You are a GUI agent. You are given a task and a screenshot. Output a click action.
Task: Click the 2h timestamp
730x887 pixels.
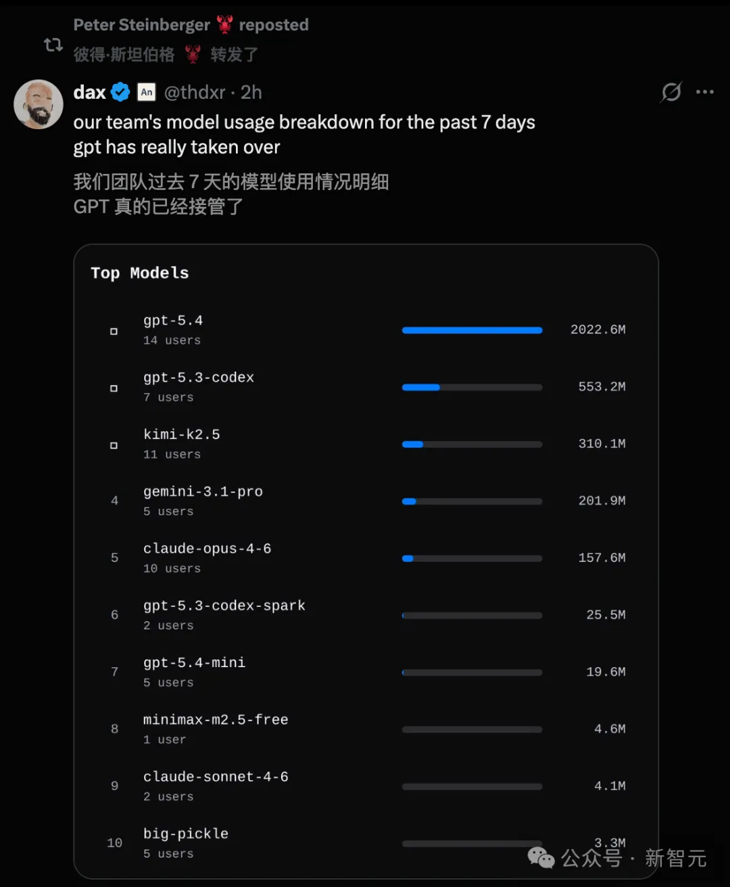point(251,92)
